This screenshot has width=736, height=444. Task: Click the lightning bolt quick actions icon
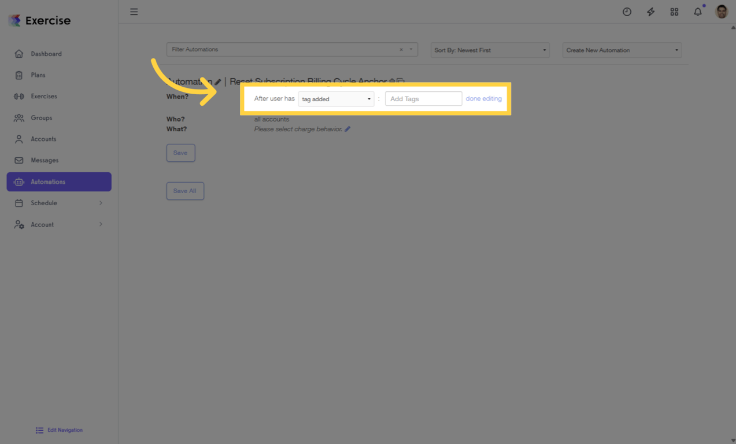pos(650,12)
